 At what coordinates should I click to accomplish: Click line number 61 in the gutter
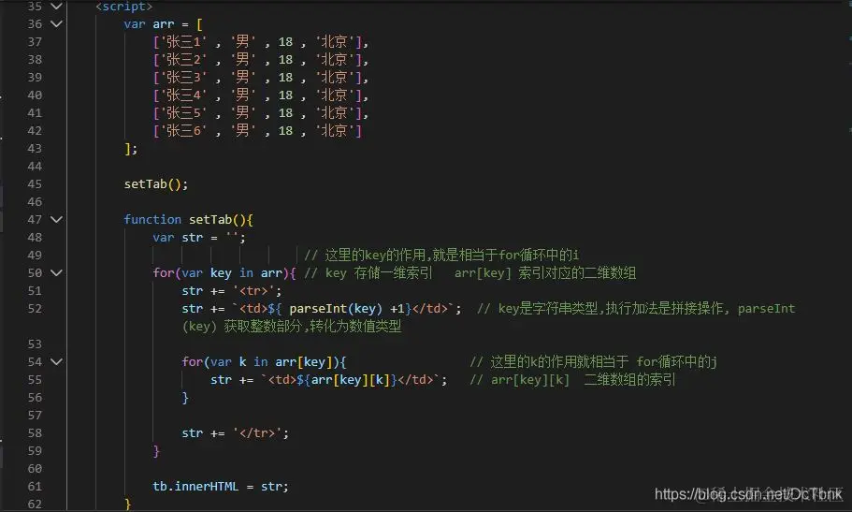click(x=35, y=487)
